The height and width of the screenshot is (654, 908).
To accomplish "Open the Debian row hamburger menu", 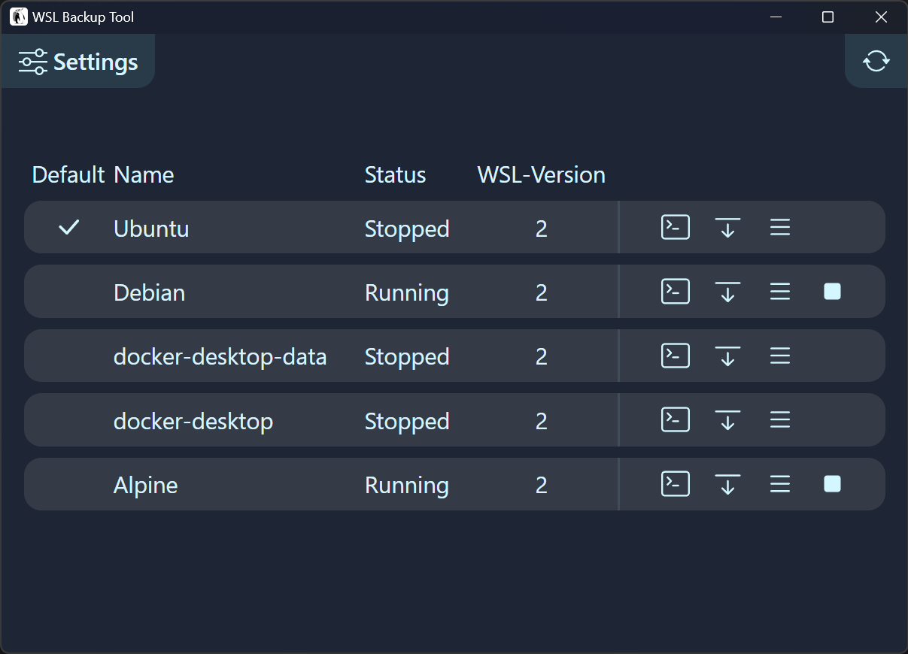I will (780, 292).
